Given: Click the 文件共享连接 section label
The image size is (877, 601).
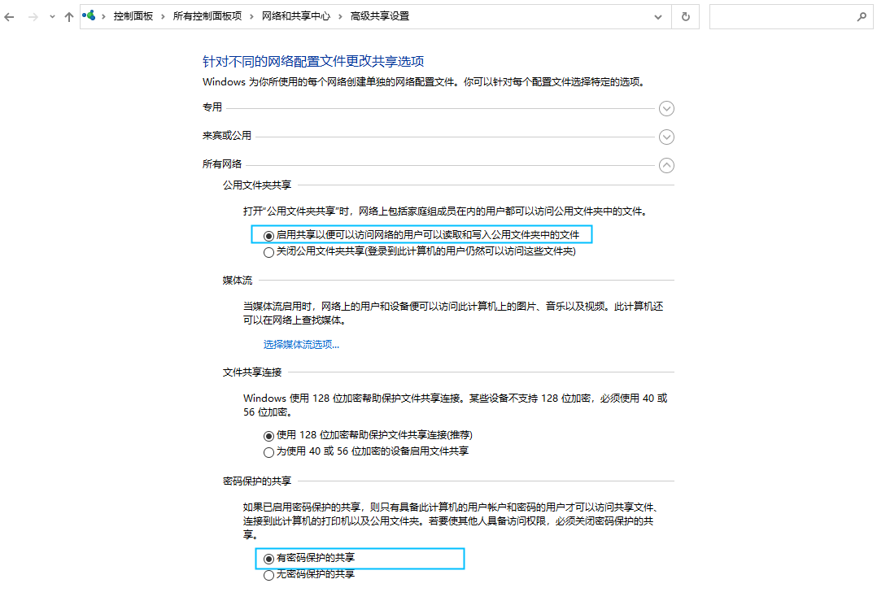Looking at the screenshot, I should click(252, 372).
